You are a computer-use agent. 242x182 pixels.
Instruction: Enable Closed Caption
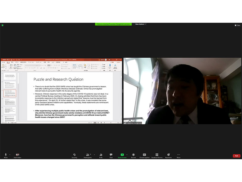[x=144, y=155]
